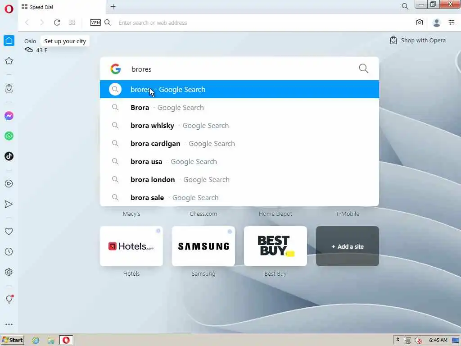Choose the 'brora whisky' suggestion
461x346 pixels.
coord(240,126)
